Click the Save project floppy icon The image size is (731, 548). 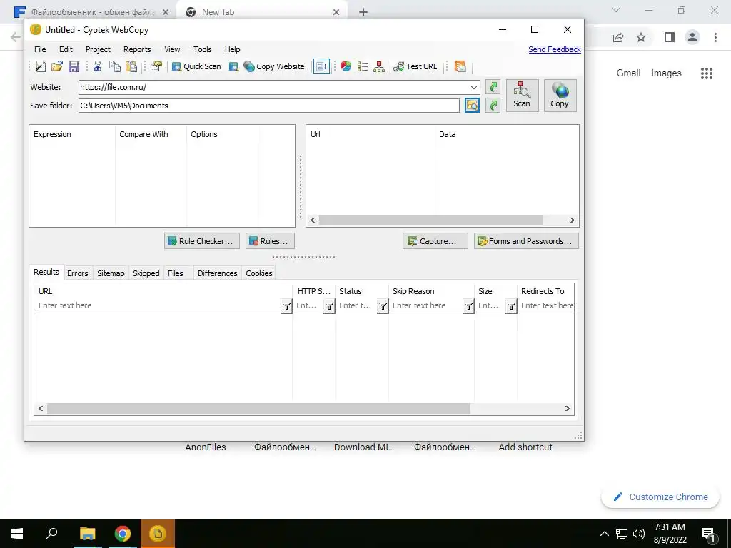pos(74,66)
